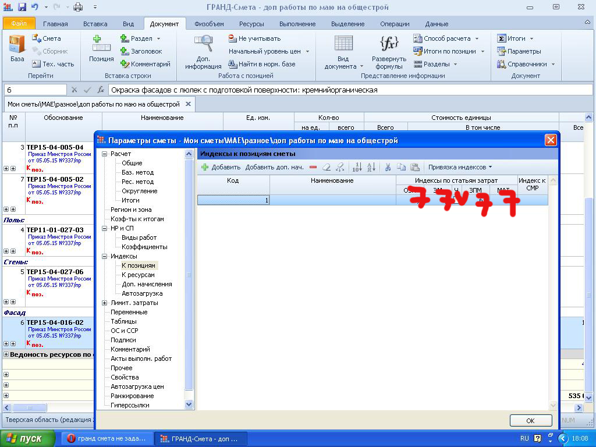
Task: Open Доп. информация for position
Action: tap(203, 52)
